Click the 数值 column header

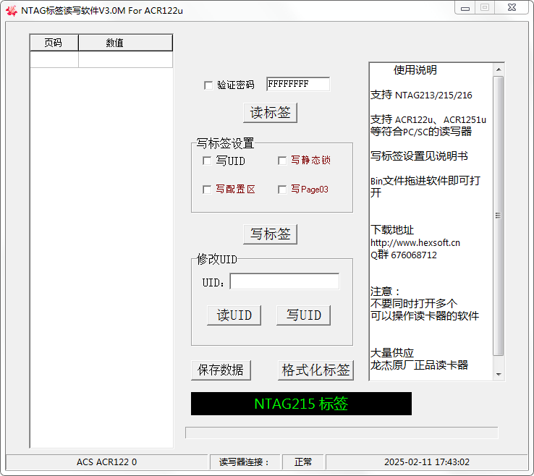tap(125, 43)
